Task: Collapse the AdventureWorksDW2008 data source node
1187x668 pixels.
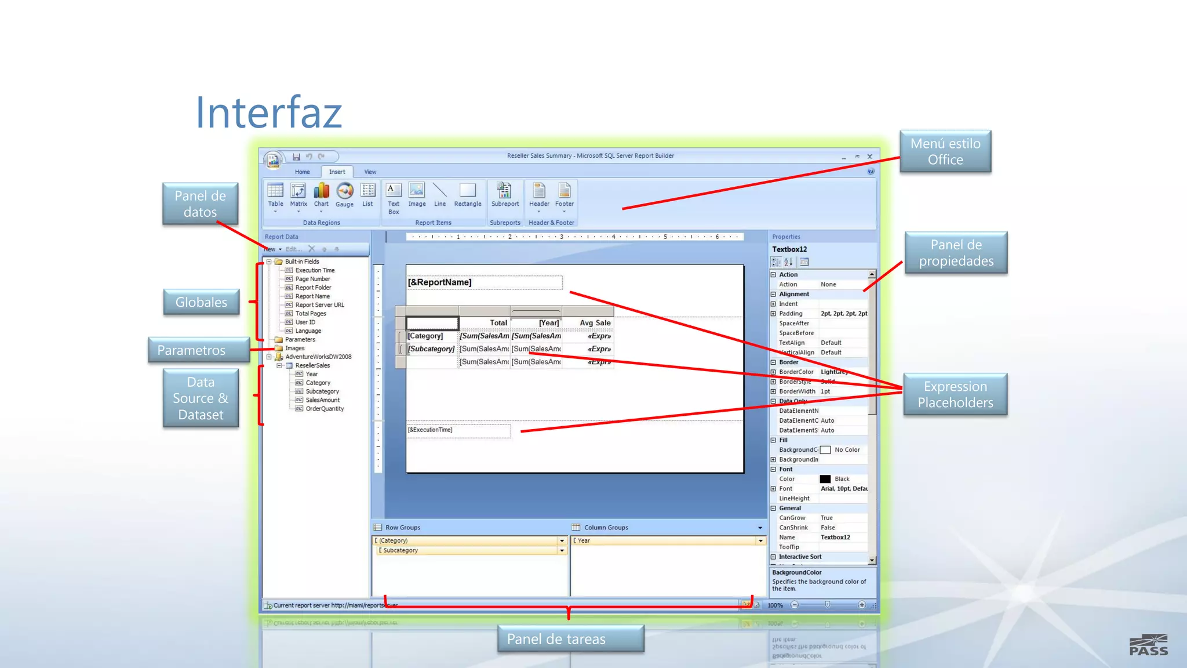Action: tap(269, 357)
